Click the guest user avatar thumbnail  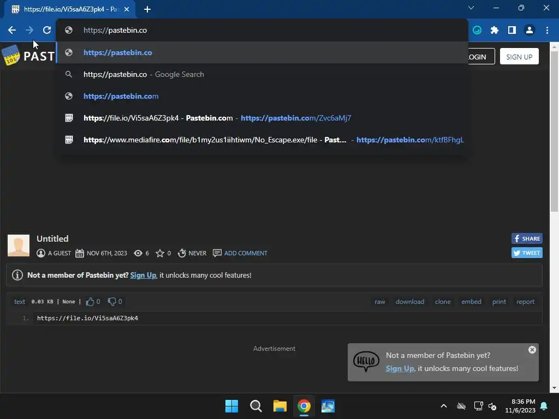pos(19,246)
